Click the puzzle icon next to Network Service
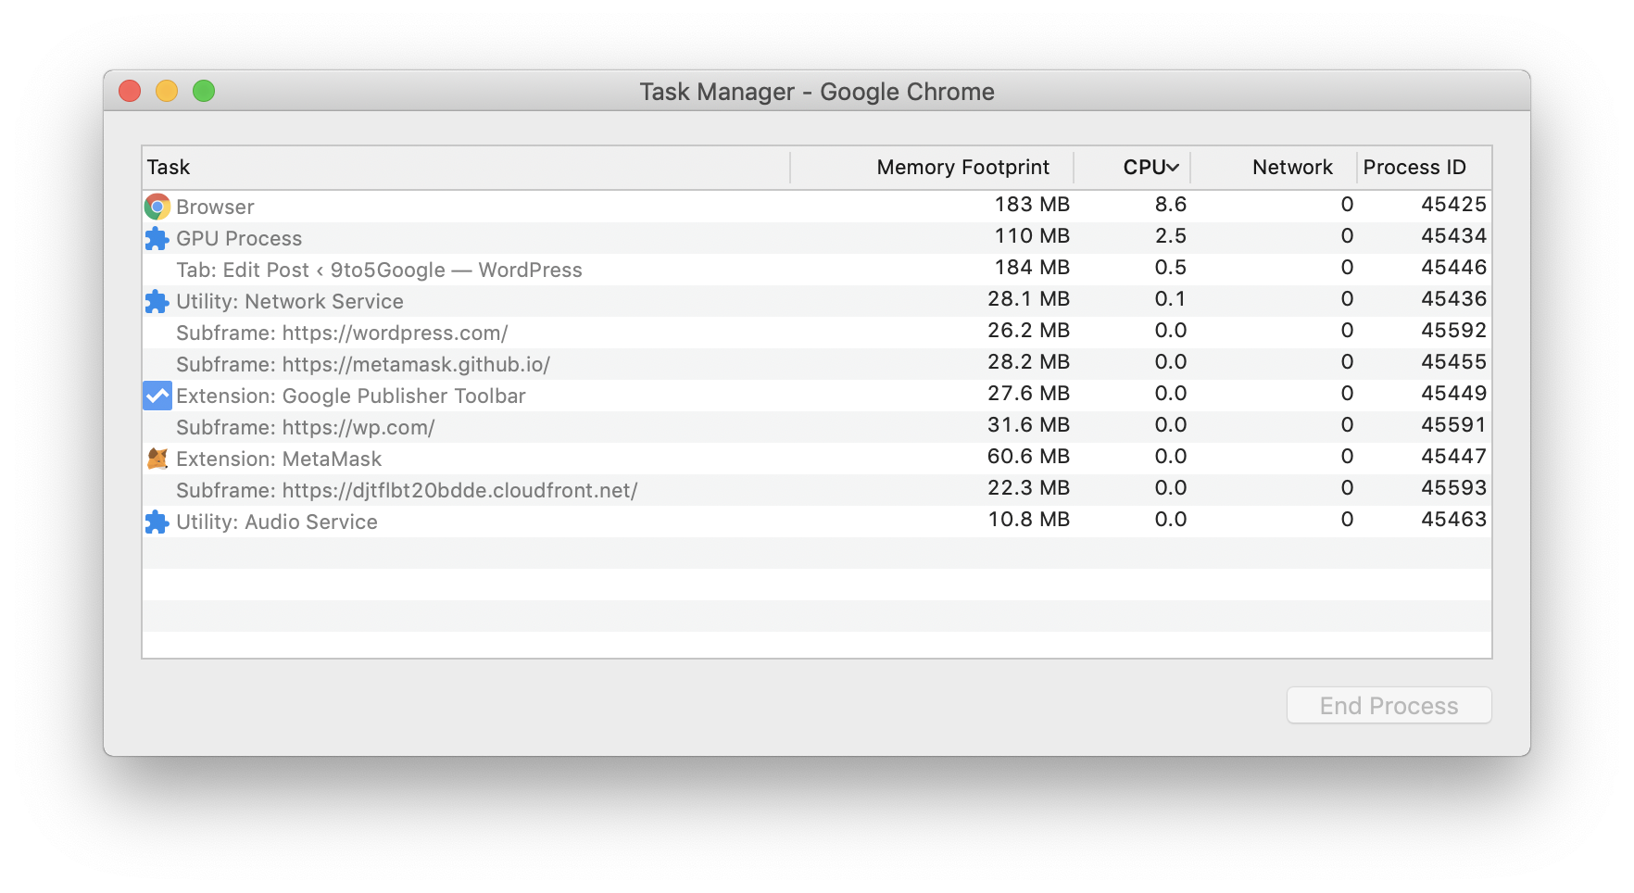Viewport: 1634px width, 893px height. pos(157,301)
